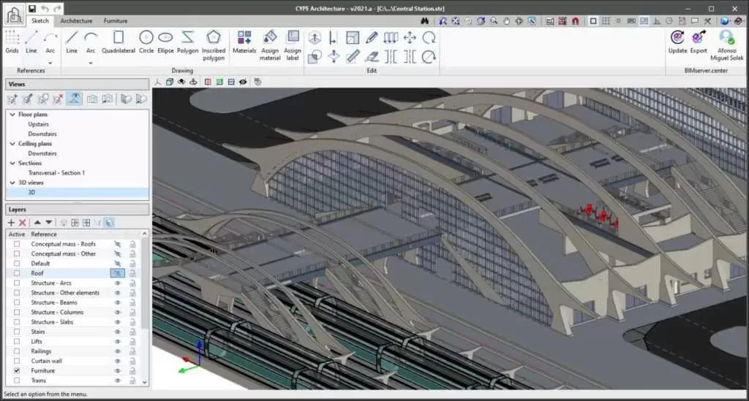Image resolution: width=749 pixels, height=401 pixels.
Task: Open the Materials library
Action: point(244,42)
